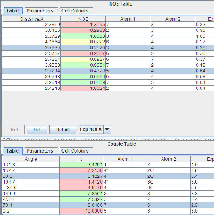The image size is (214, 215).
Task: Click the Exp value 8.8 in Couple Table
Action: (x=202, y=193)
